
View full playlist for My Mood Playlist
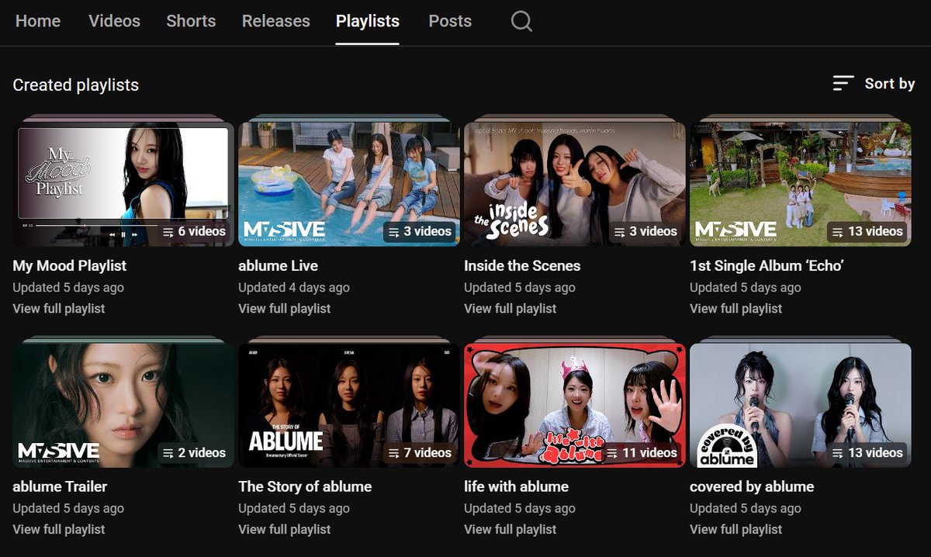click(59, 309)
